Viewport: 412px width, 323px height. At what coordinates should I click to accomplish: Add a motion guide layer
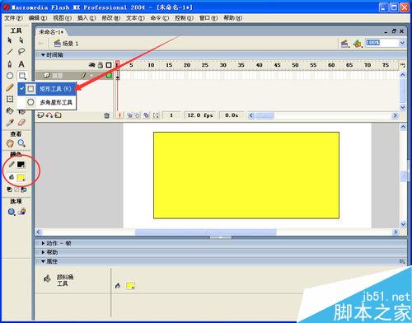(49, 115)
